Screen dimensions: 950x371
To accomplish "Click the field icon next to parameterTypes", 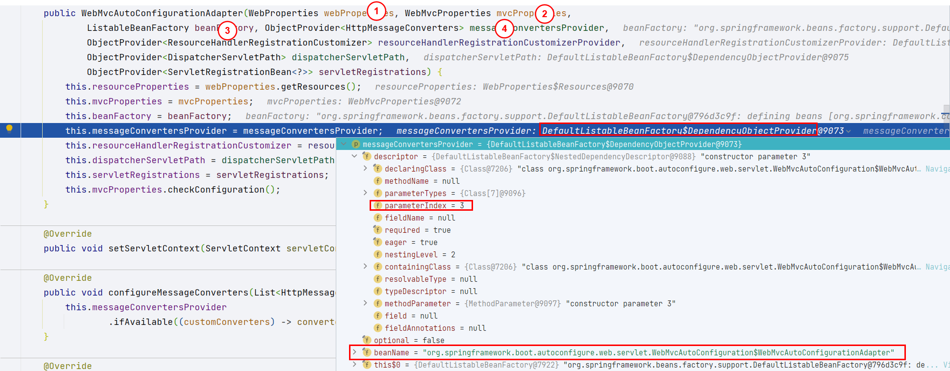I will (x=377, y=193).
